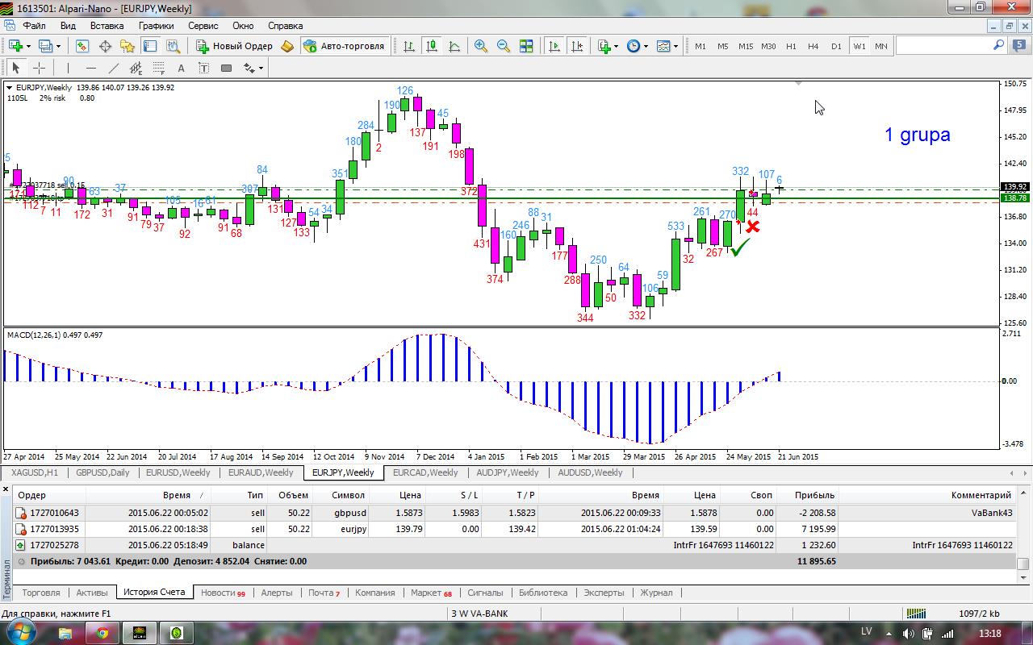Select the crosshair cursor tool
Screen dimensions: 1033x645
(x=39, y=68)
